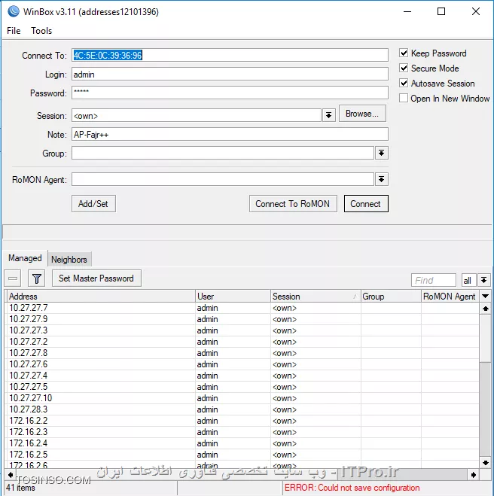Screen dimensions: 494x496
Task: Select address row 10.27.28.3
Action: pos(242,409)
